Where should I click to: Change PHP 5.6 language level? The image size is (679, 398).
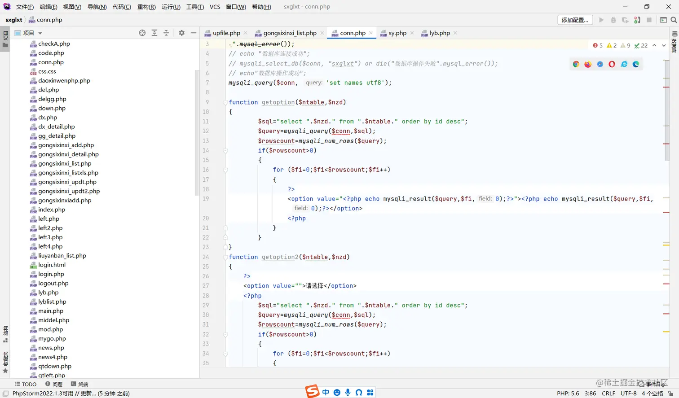(x=568, y=394)
